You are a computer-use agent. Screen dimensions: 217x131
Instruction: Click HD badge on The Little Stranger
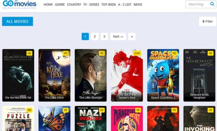point(102,53)
